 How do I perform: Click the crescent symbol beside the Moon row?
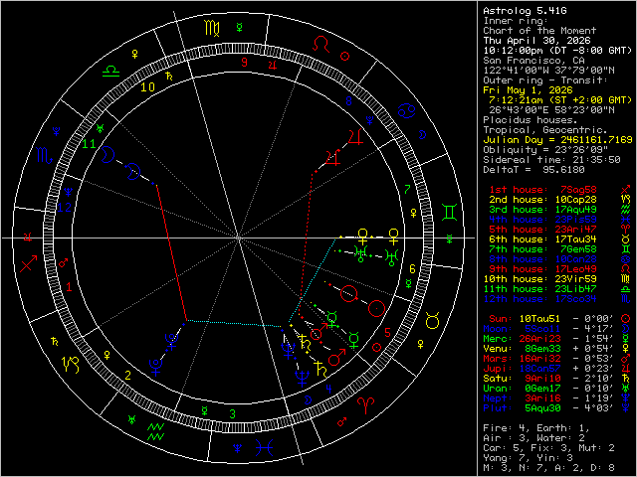coord(626,329)
